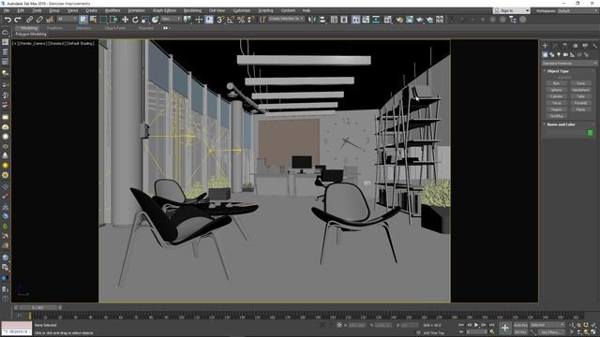Click Add Time Tag
The width and height of the screenshot is (600, 337).
(433, 333)
